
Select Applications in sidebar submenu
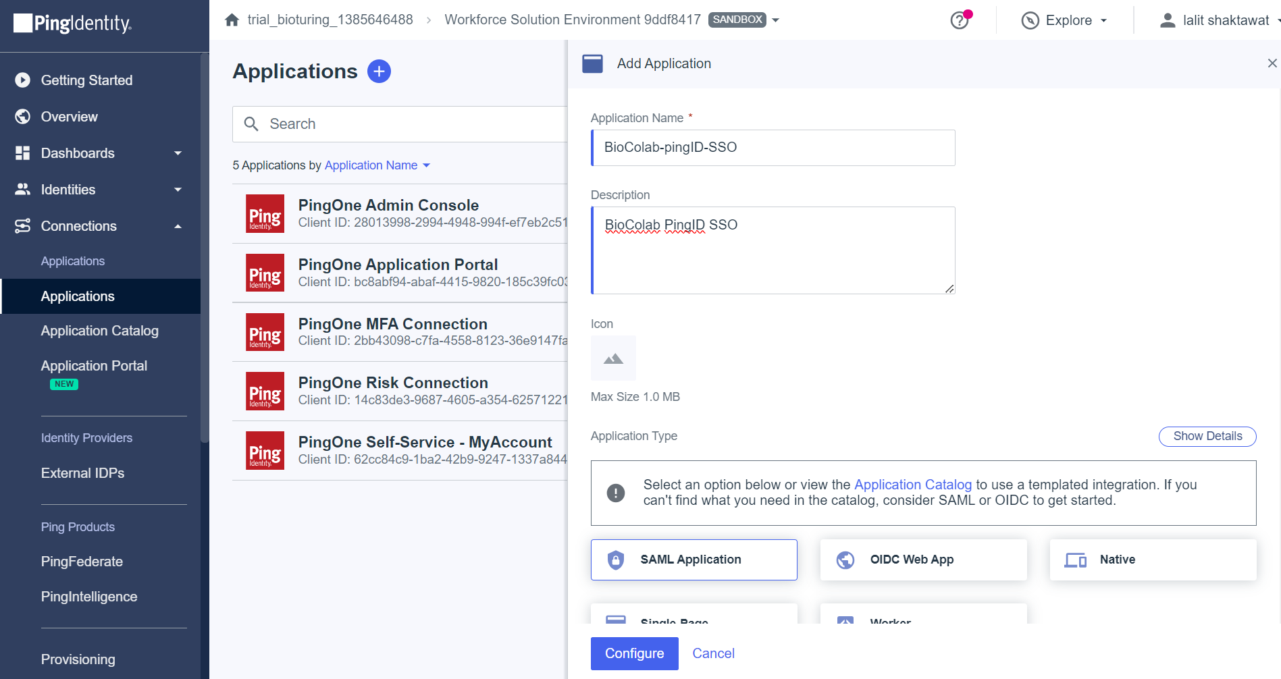pyautogui.click(x=100, y=296)
